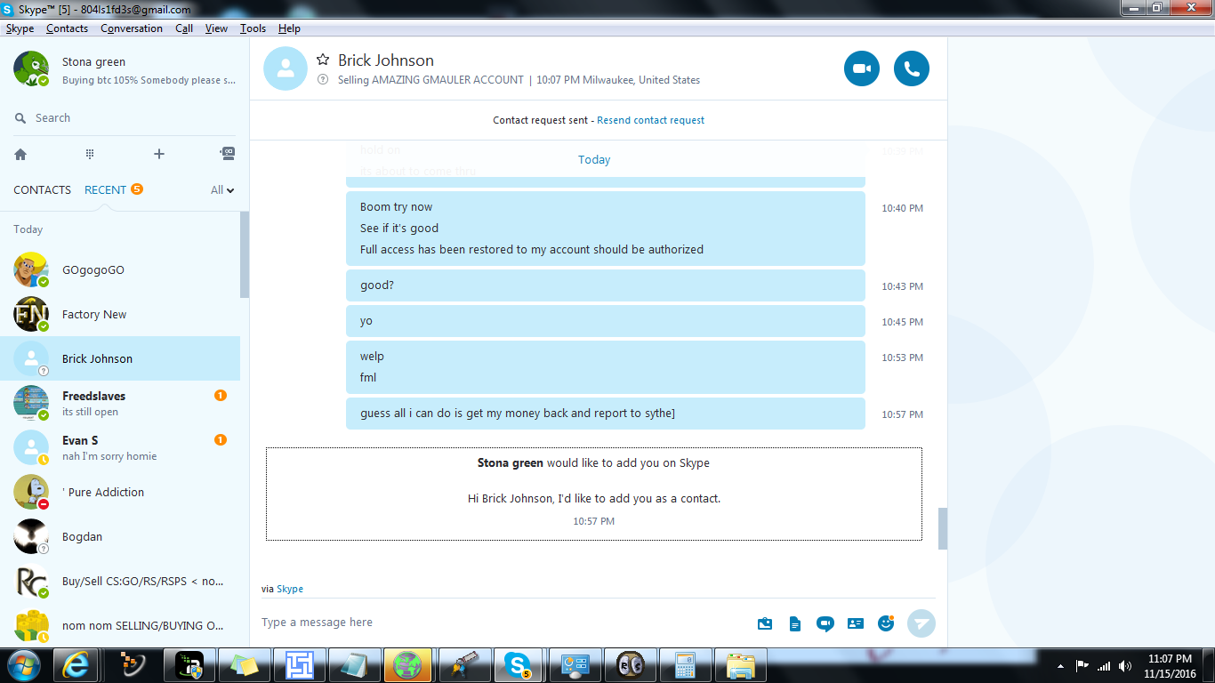Click Resend contact request link
The width and height of the screenshot is (1215, 683).
pos(651,120)
